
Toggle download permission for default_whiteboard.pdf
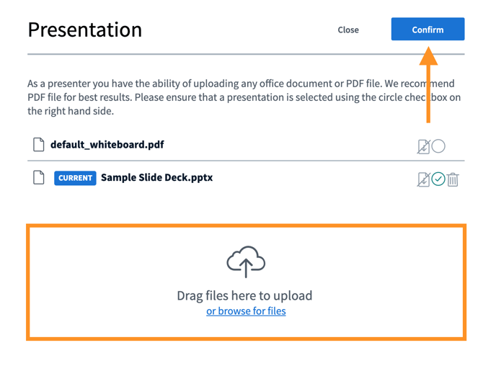(424, 146)
